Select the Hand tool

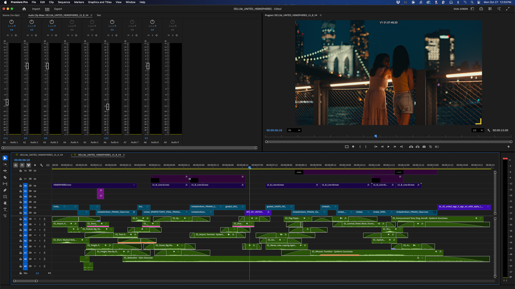pos(5,203)
